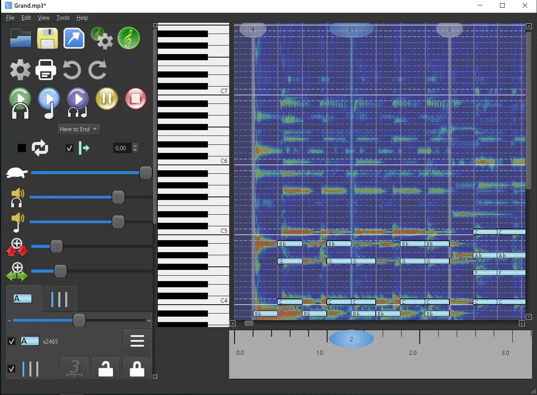Open the hamburger options menu button
The width and height of the screenshot is (537, 395).
point(137,341)
